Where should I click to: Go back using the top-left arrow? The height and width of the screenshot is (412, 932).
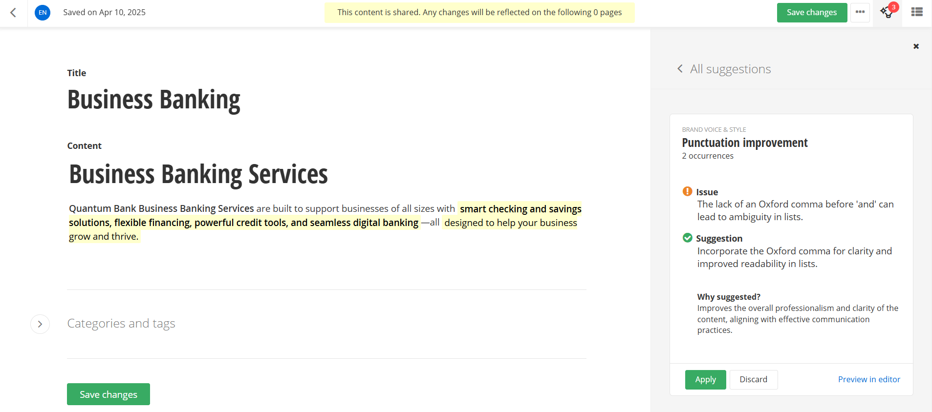coord(13,13)
